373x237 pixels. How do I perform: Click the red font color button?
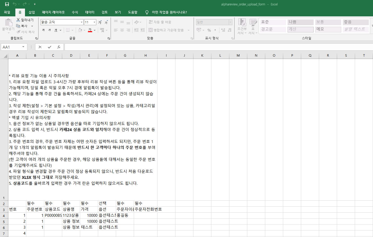(x=90, y=30)
